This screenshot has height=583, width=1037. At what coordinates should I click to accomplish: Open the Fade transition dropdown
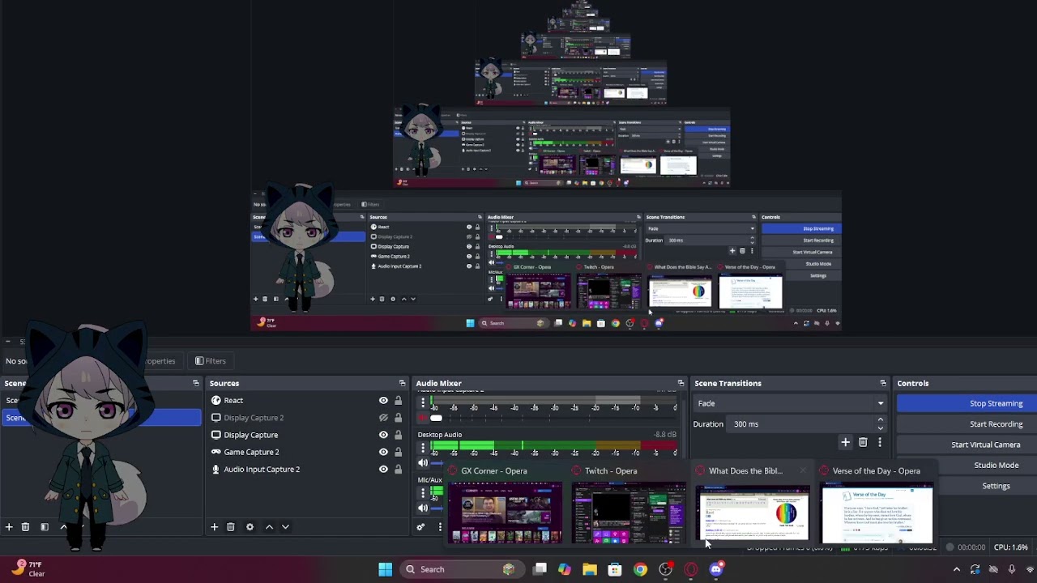[789, 403]
